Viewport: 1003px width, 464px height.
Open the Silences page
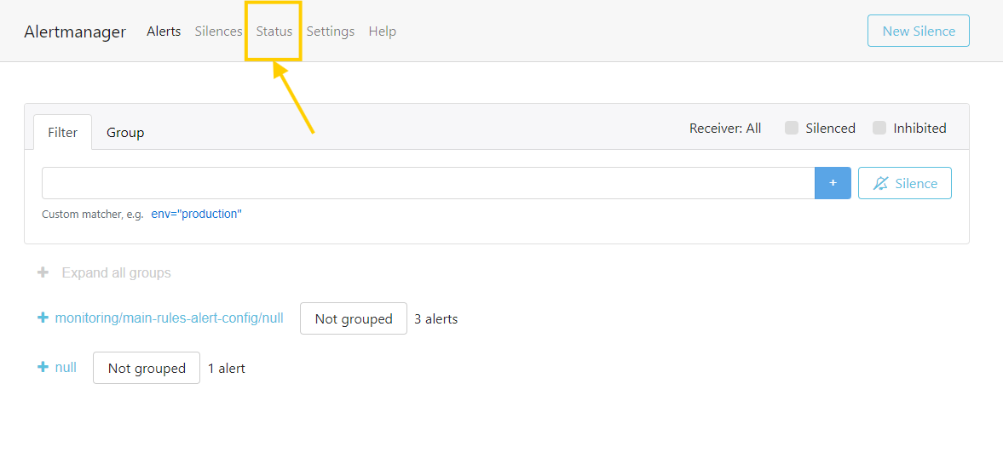(x=219, y=32)
